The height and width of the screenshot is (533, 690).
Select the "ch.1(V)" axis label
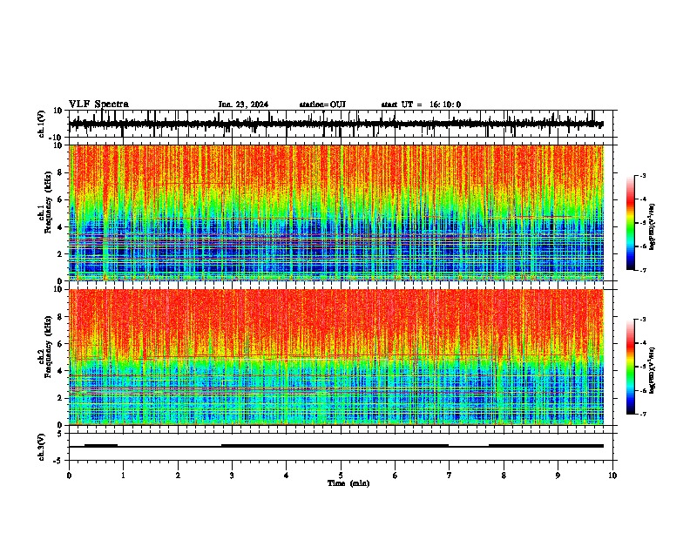[x=42, y=124]
